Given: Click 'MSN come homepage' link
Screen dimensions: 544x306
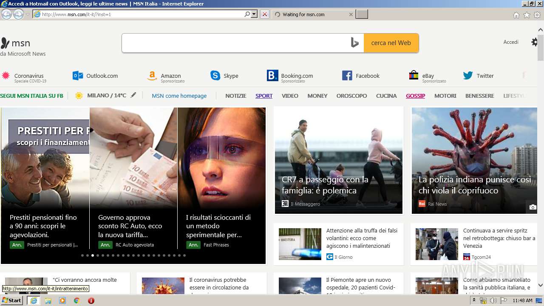Looking at the screenshot, I should click(179, 96).
